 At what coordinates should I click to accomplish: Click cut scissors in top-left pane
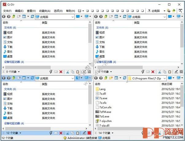(x=67, y=72)
